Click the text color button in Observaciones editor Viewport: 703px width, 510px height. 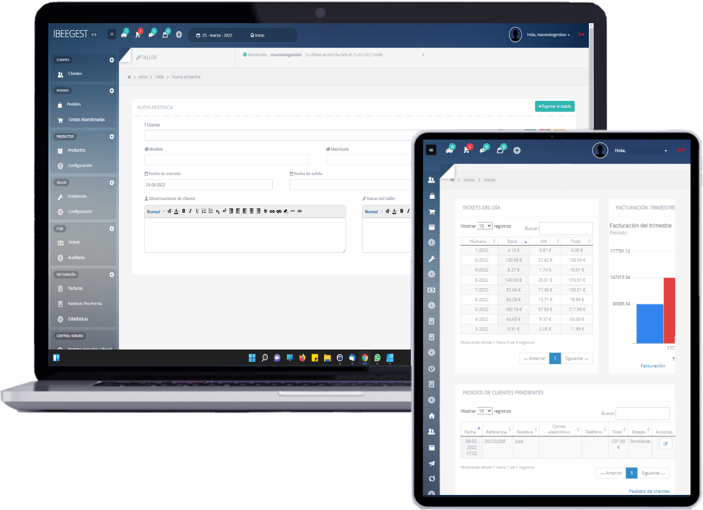point(177,211)
